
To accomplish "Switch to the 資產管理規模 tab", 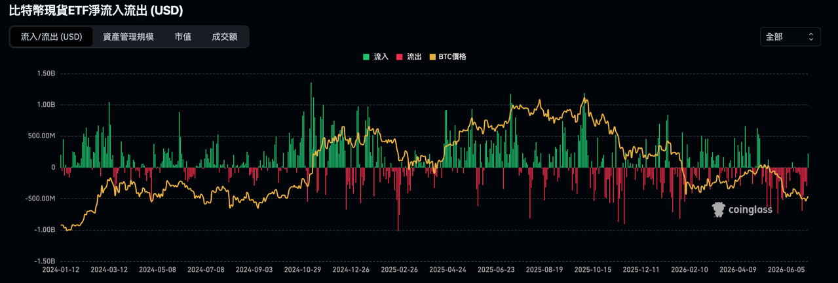I will click(128, 37).
